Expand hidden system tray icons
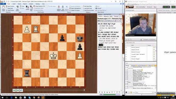 158,98
